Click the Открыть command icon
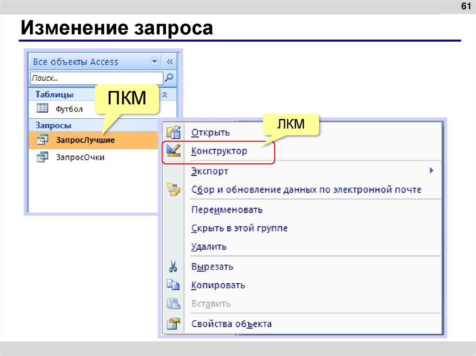Image resolution: width=476 pixels, height=356 pixels. [174, 132]
